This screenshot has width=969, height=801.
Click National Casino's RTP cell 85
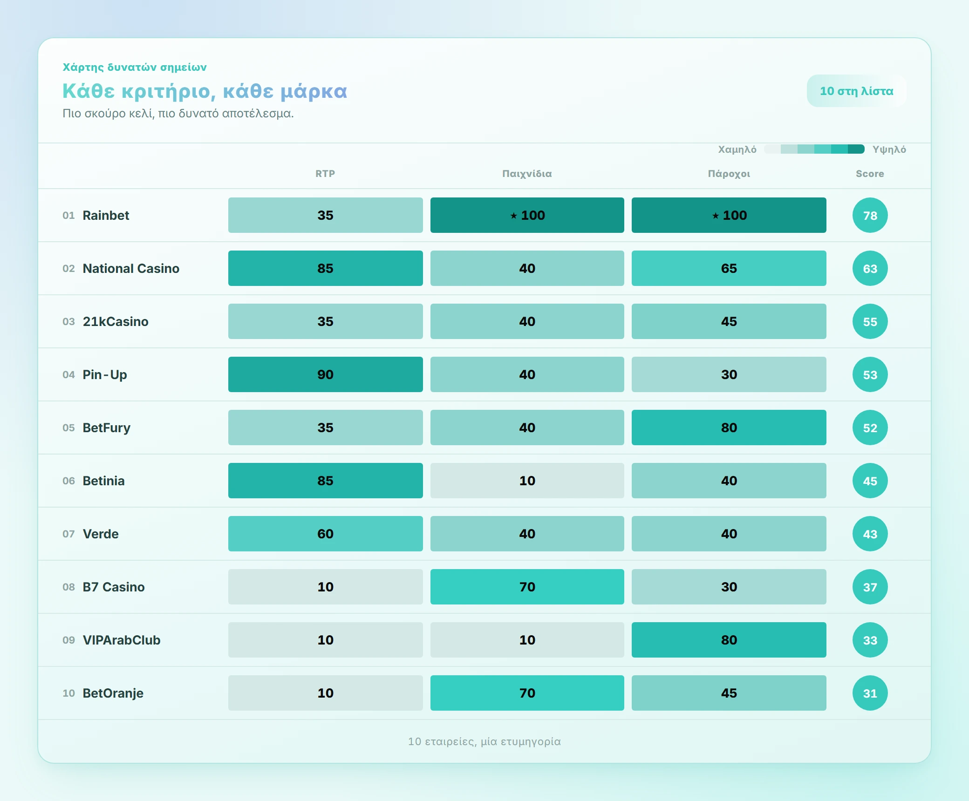[x=325, y=268]
